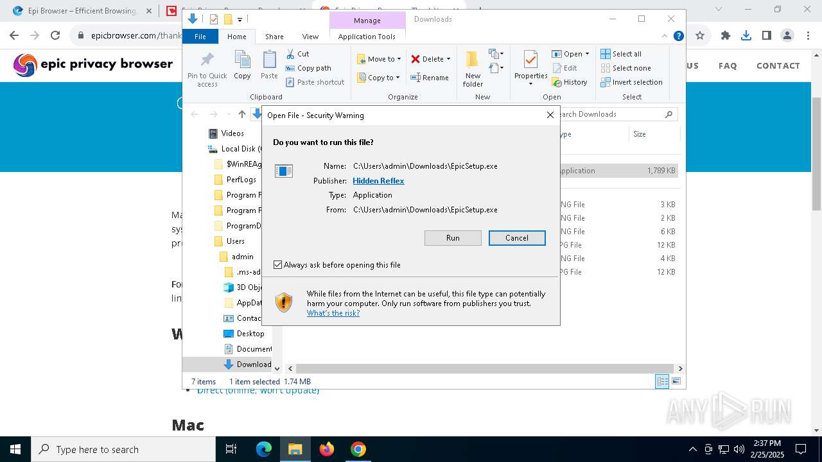Viewport: 822px width, 462px height.
Task: Select the Home ribbon tab
Action: [x=236, y=37]
